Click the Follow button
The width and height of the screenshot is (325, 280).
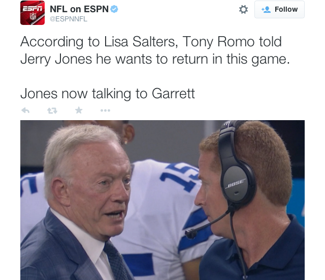coord(279,9)
